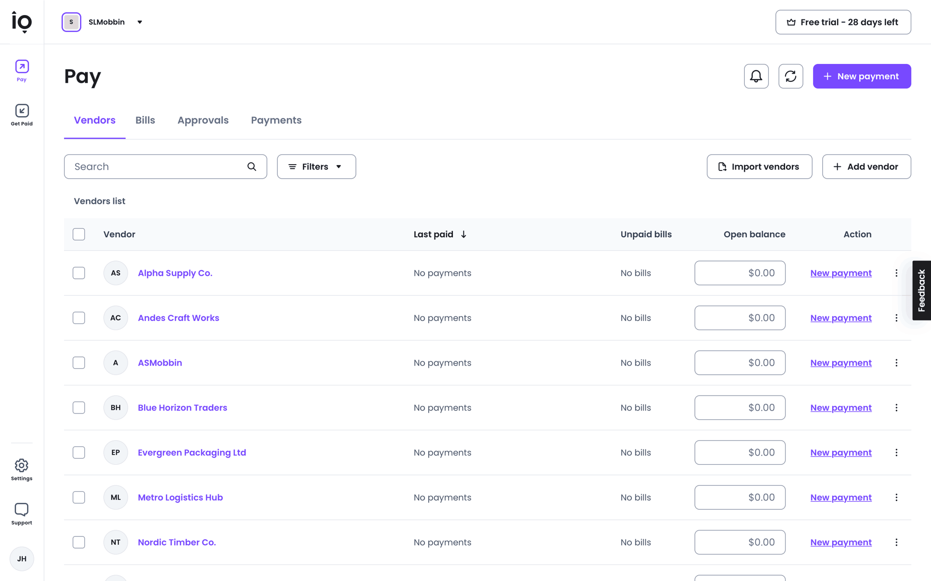Open more options for Blue Horizon Traders

coord(896,408)
